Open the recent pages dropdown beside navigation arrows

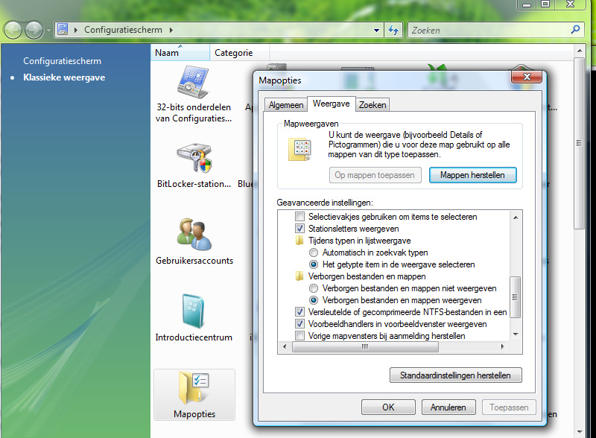coord(48,30)
